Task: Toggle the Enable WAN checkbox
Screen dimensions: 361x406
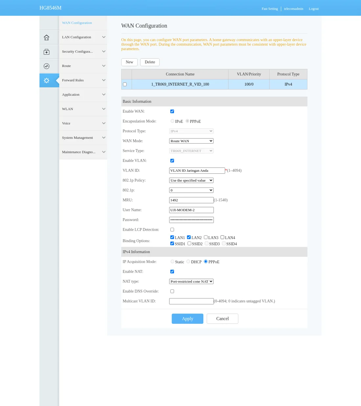Action: (x=172, y=111)
